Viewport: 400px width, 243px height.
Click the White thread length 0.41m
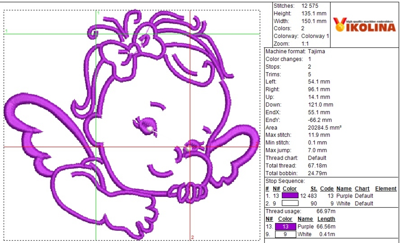tap(327, 234)
